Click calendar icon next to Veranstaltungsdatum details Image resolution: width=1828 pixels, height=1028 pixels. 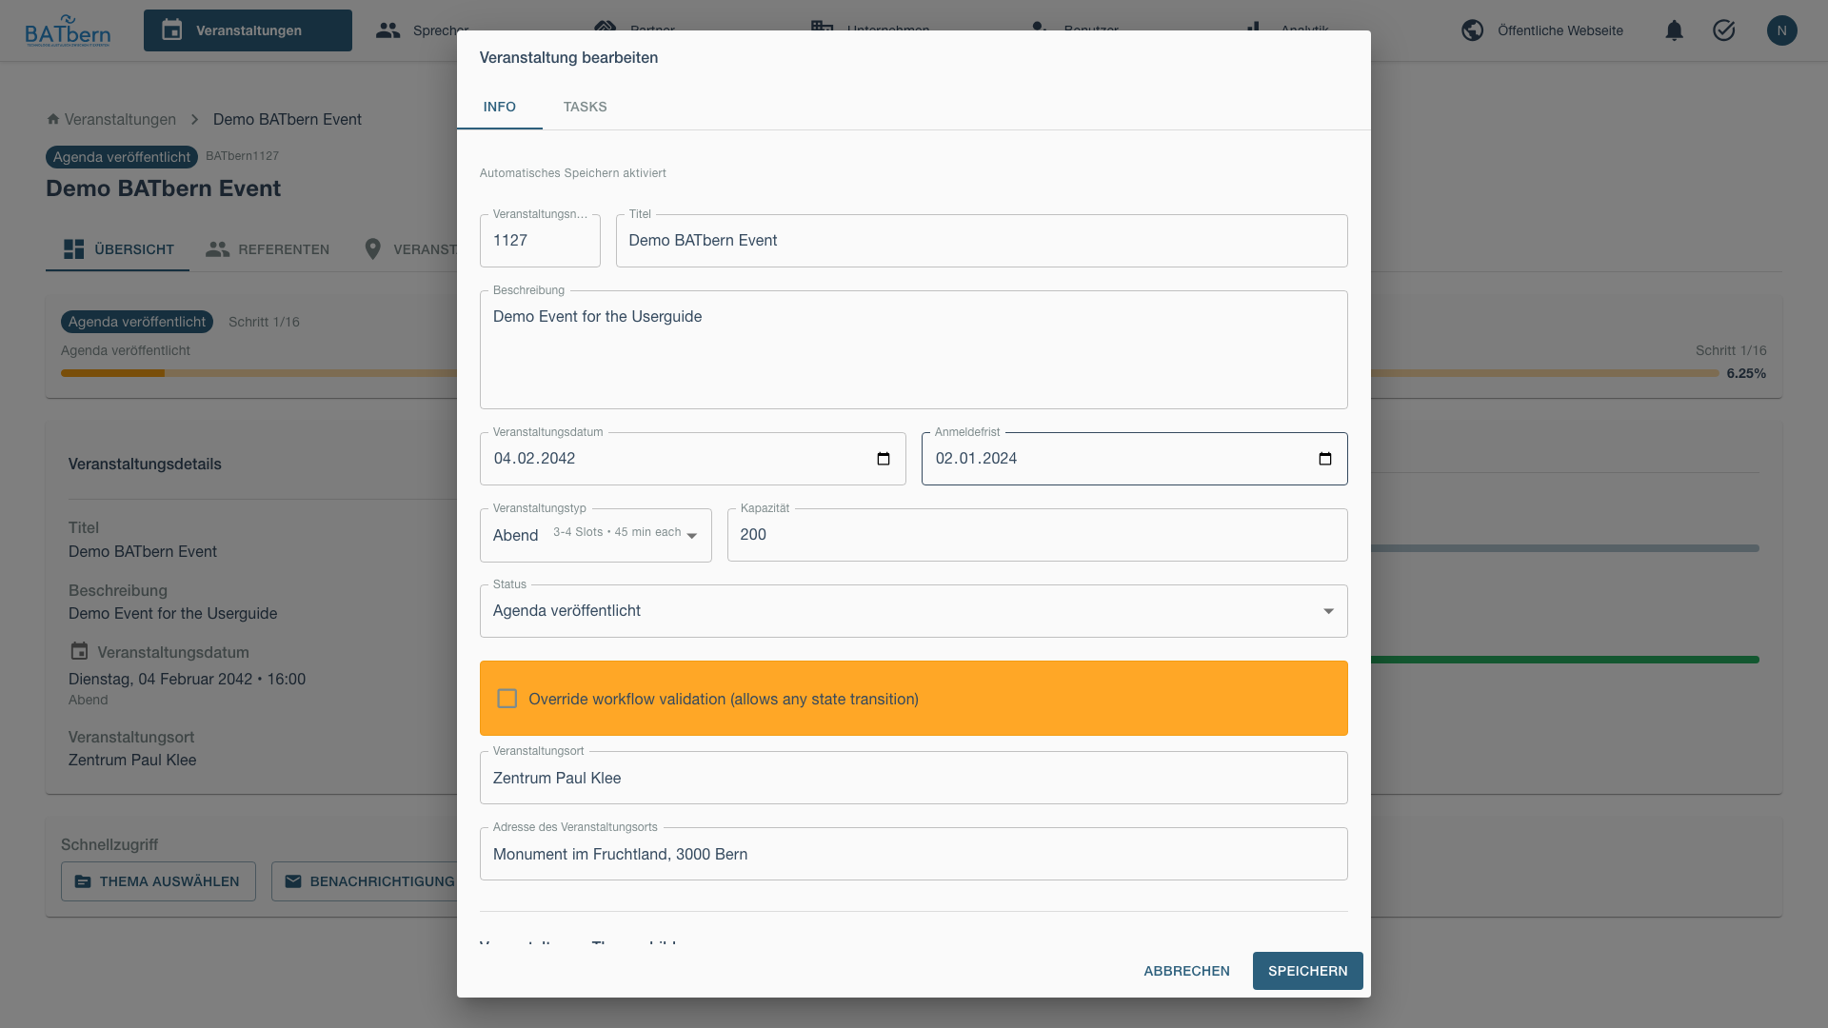coord(79,651)
